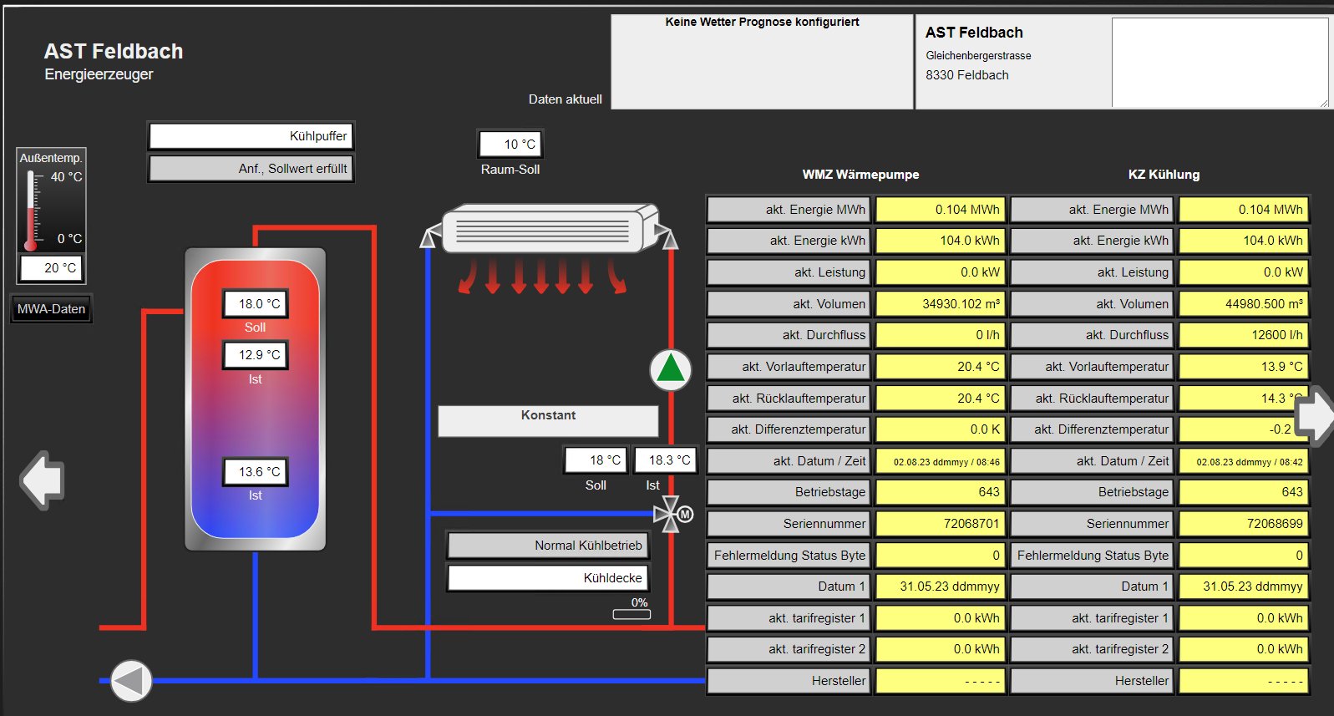Click the three-way mixing valve symbol
Image resolution: width=1334 pixels, height=716 pixels.
(669, 514)
